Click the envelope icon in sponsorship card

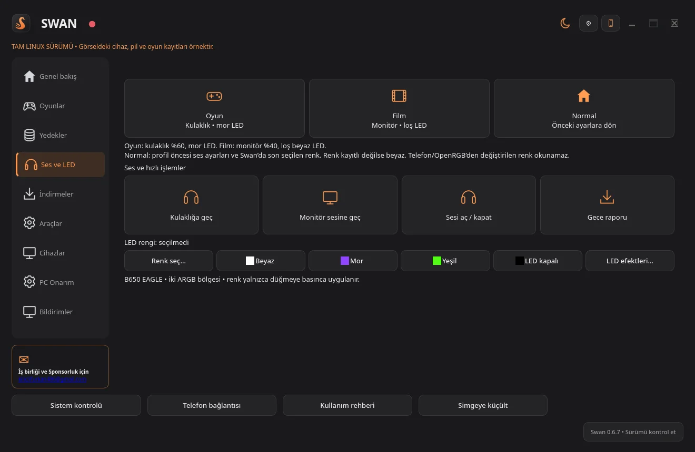24,359
